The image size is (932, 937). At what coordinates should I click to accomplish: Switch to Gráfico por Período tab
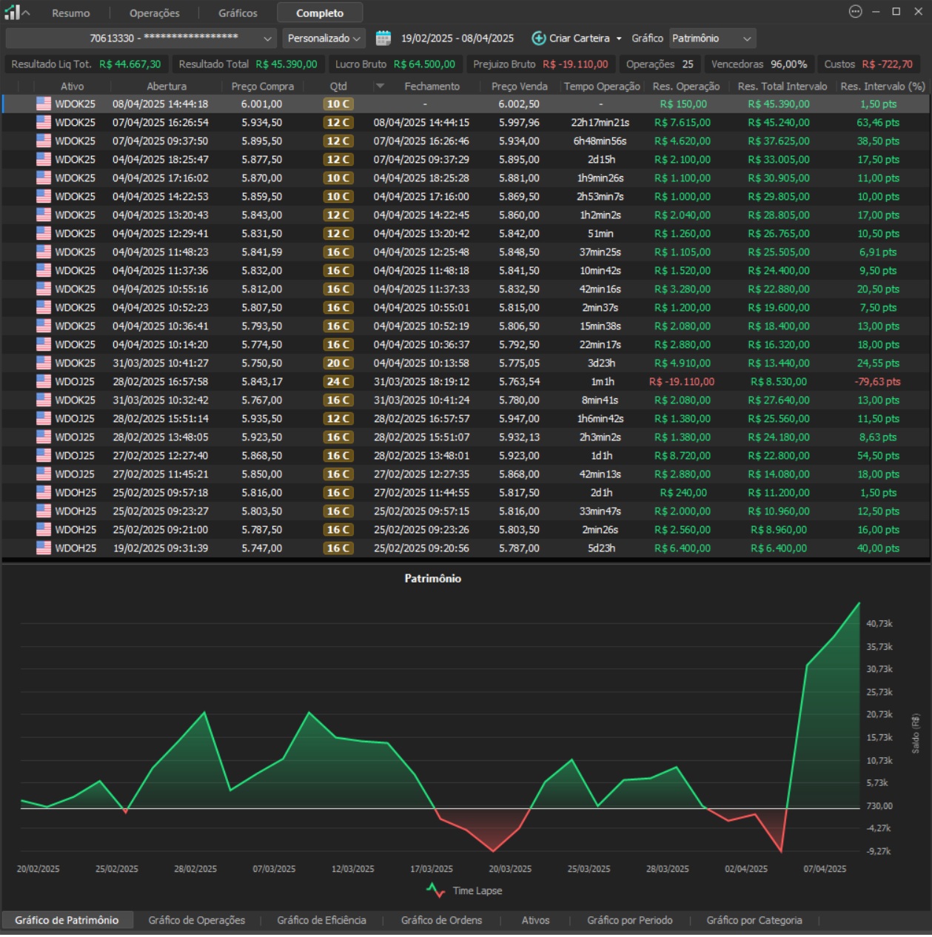pos(629,920)
